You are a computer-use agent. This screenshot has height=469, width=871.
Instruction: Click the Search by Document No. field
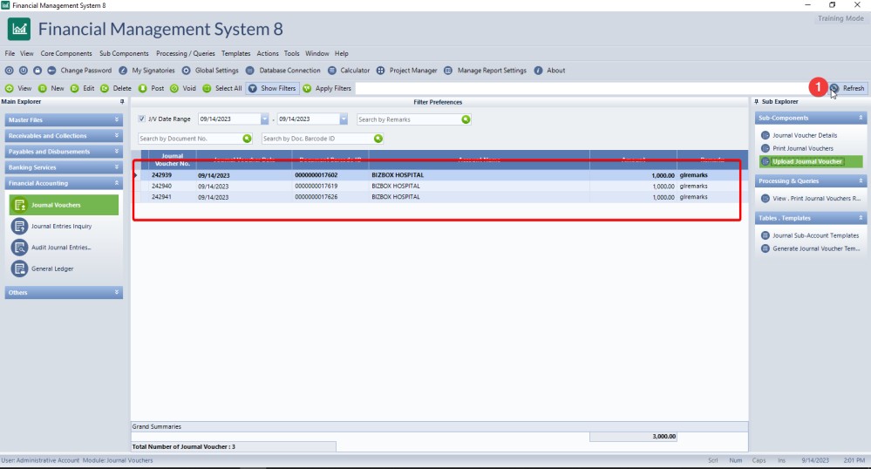click(190, 138)
